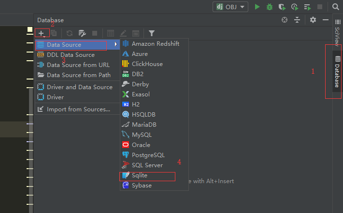The width and height of the screenshot is (343, 213).
Task: Choose Data Source from URL option
Action: pyautogui.click(x=78, y=65)
